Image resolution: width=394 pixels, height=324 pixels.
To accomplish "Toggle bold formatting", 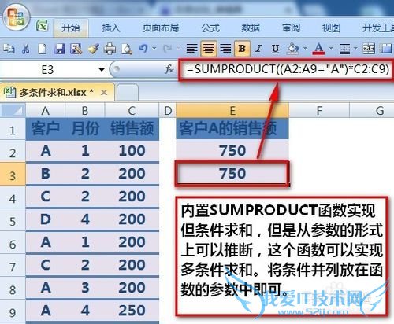I will click(242, 49).
